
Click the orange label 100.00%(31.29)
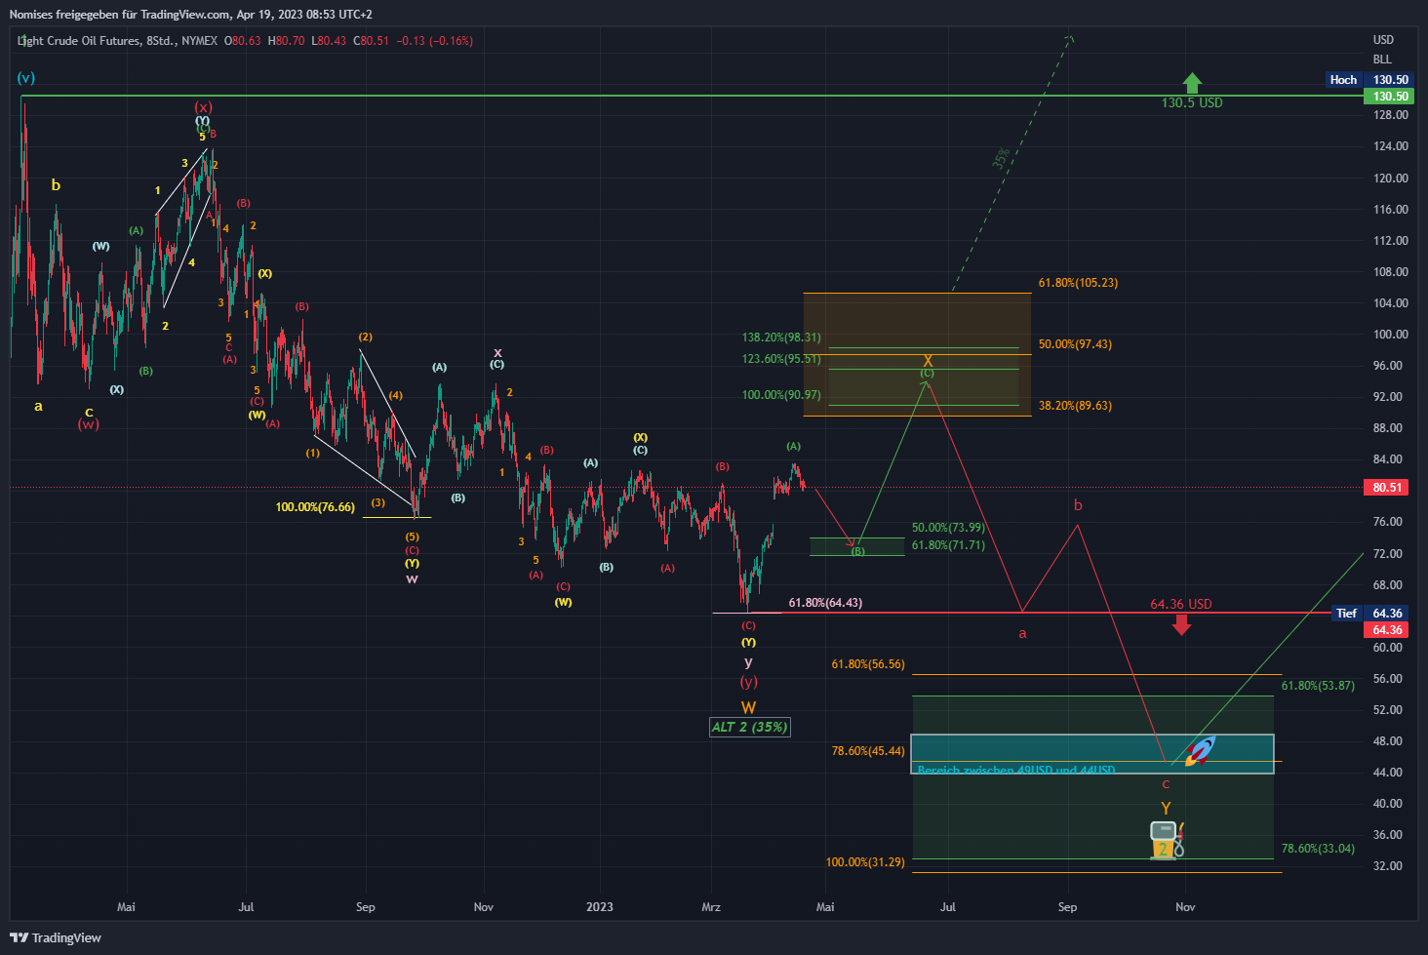click(x=865, y=862)
